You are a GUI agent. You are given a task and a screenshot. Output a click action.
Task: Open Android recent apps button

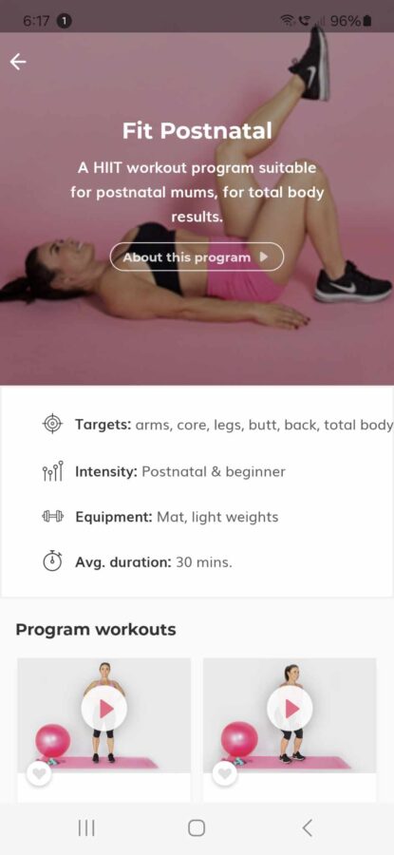86,828
